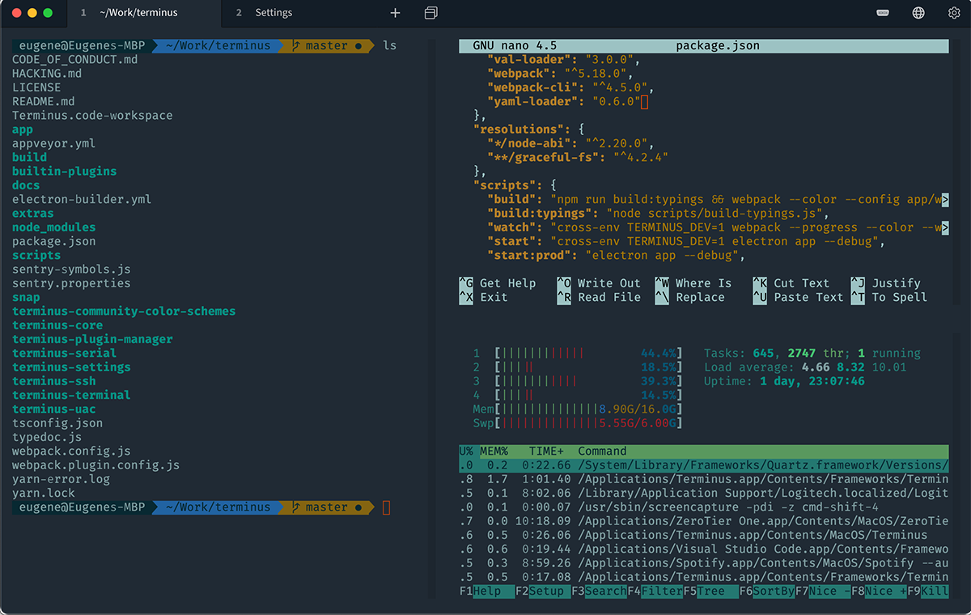
Task: Sort processes by the MEM% column header
Action: coord(494,452)
